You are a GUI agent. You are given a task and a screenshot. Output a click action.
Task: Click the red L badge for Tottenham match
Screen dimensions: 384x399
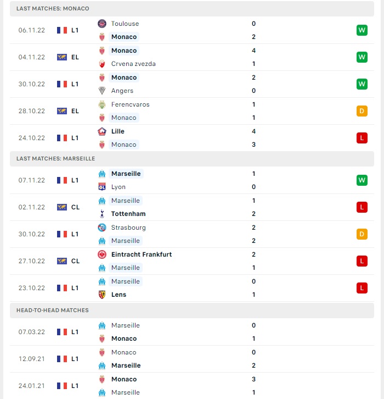pos(362,207)
